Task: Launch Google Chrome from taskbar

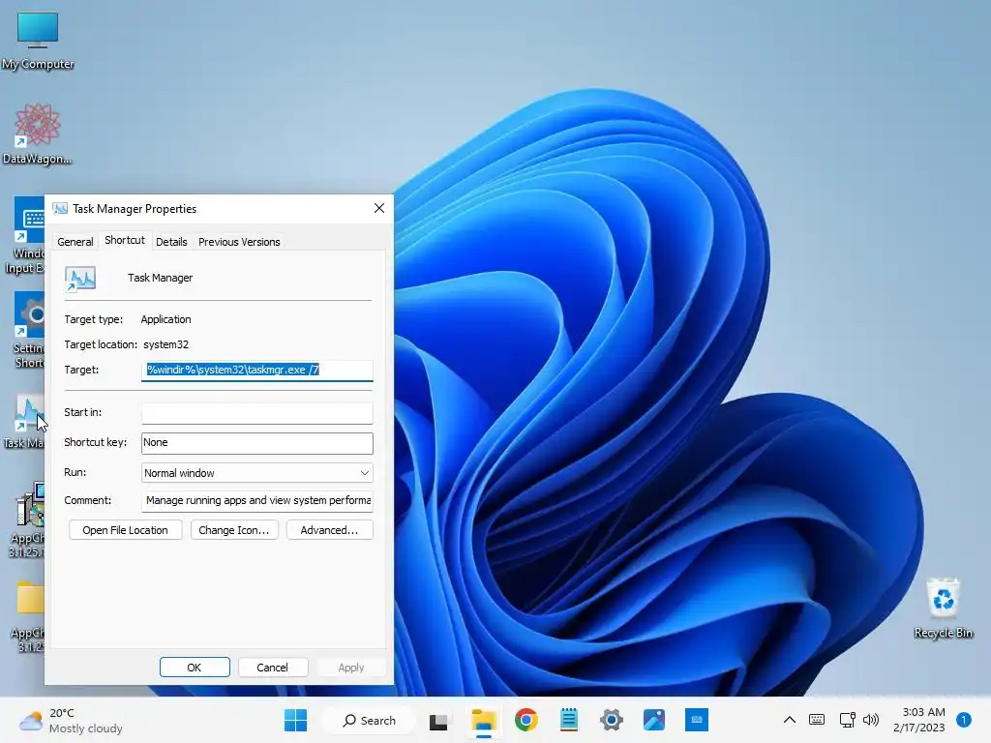Action: 526,720
